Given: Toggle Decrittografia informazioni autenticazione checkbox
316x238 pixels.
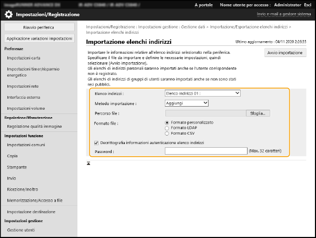Looking at the screenshot, I should (95, 142).
